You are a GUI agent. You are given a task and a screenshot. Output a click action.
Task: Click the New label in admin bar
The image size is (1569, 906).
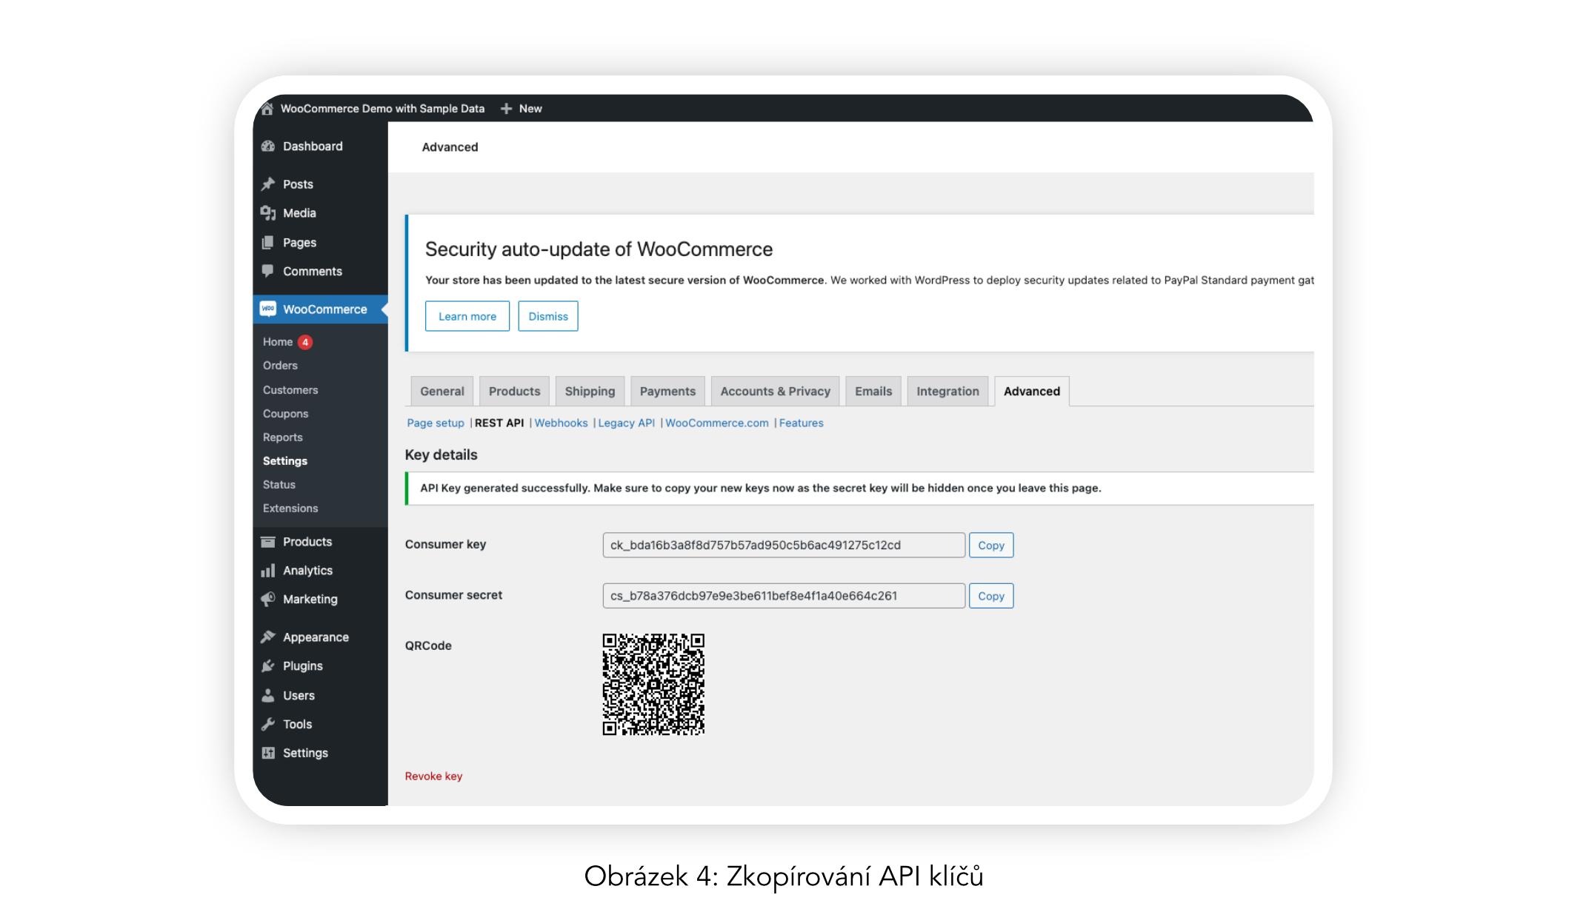tap(530, 109)
